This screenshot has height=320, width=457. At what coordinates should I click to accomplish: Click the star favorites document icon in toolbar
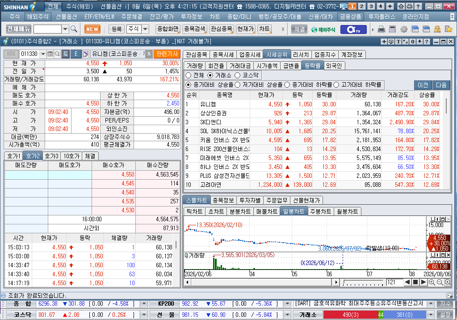448,29
